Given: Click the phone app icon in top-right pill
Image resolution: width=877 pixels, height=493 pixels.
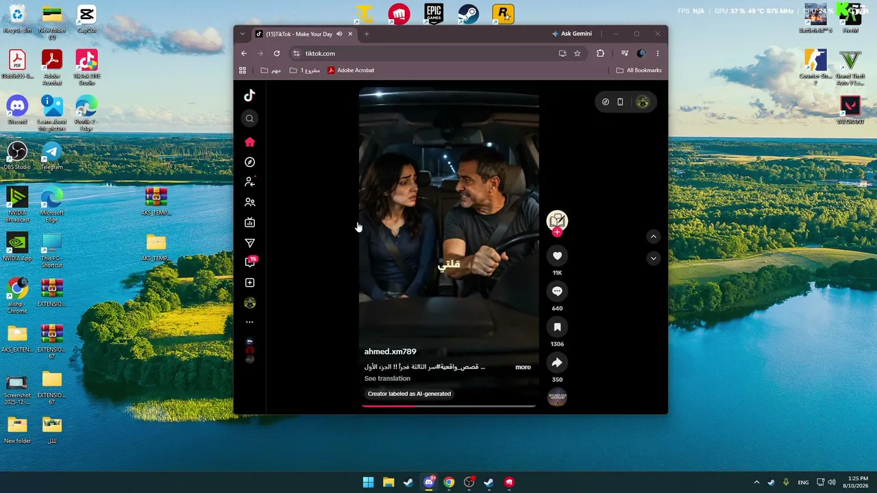Looking at the screenshot, I should point(620,102).
